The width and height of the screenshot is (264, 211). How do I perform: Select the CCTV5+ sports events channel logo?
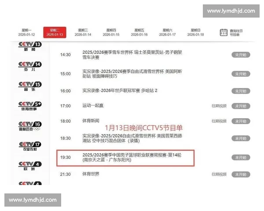(30, 106)
